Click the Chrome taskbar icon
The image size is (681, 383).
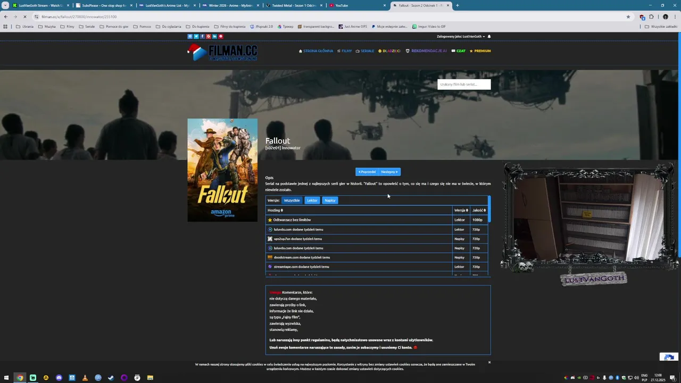coord(20,378)
